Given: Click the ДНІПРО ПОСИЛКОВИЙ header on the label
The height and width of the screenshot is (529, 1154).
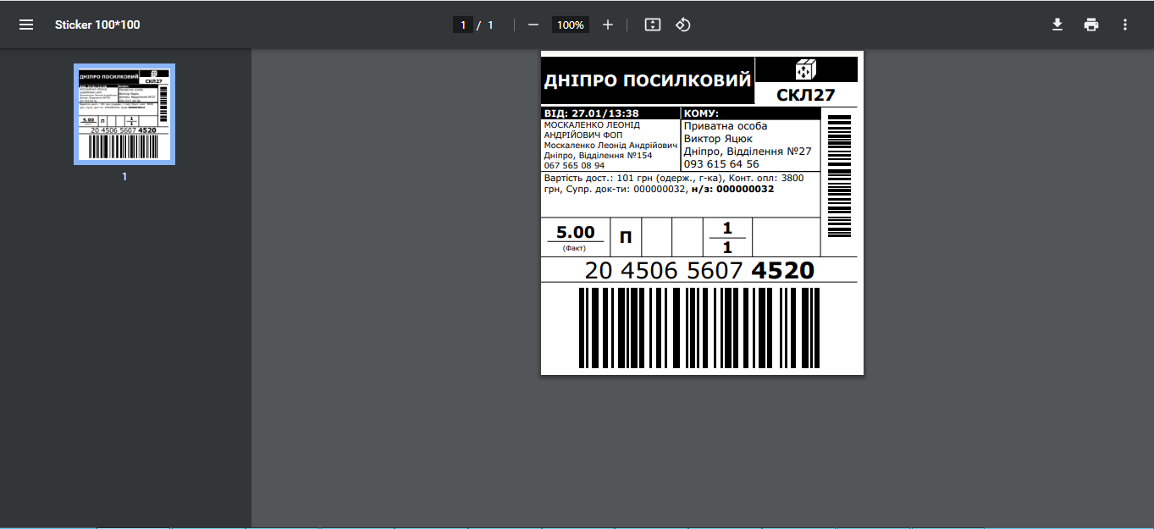Looking at the screenshot, I should 647,81.
